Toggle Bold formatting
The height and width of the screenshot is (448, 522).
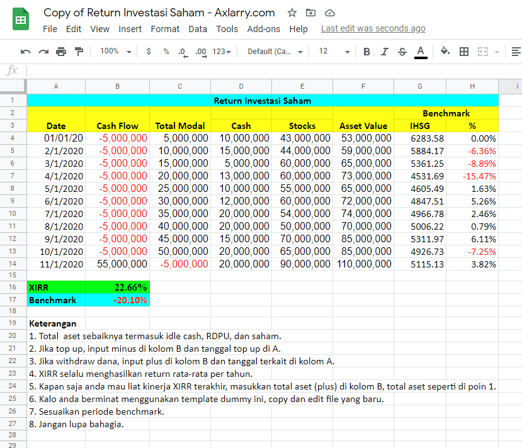[366, 52]
